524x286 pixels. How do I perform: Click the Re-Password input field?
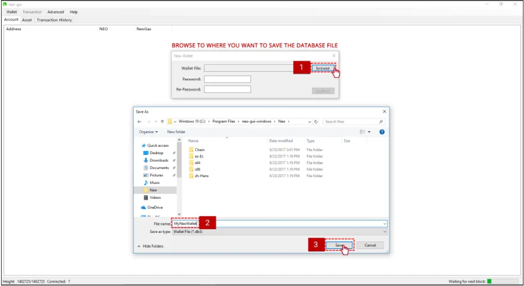tap(227, 89)
